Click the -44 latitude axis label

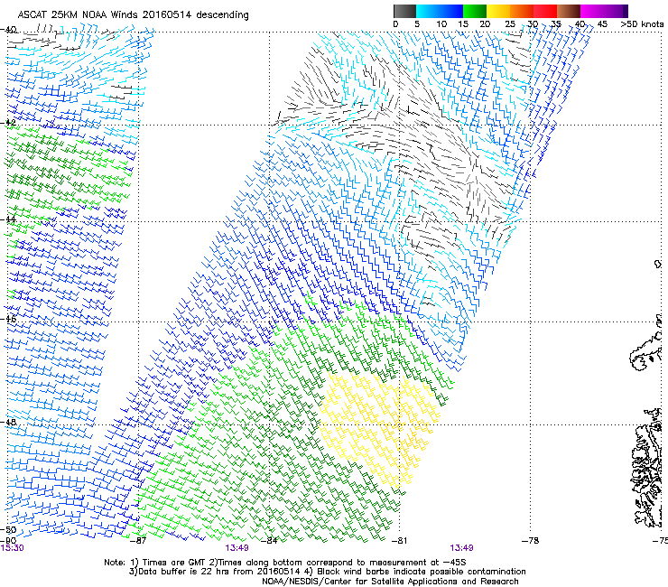pyautogui.click(x=9, y=219)
